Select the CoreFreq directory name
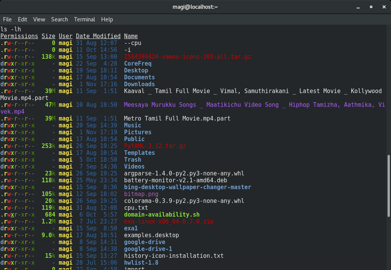391x270 pixels. (x=137, y=64)
